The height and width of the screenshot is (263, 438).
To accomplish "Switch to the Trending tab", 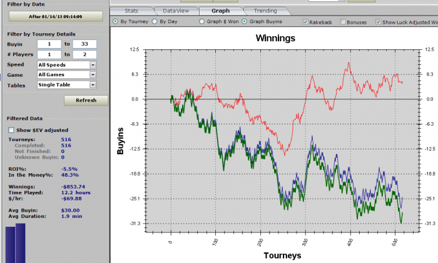I will (265, 11).
